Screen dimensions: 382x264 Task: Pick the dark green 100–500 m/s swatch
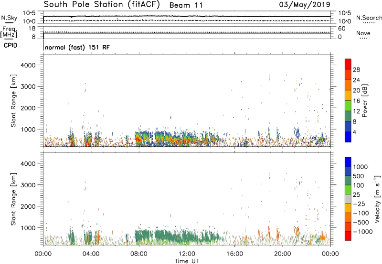point(348,181)
